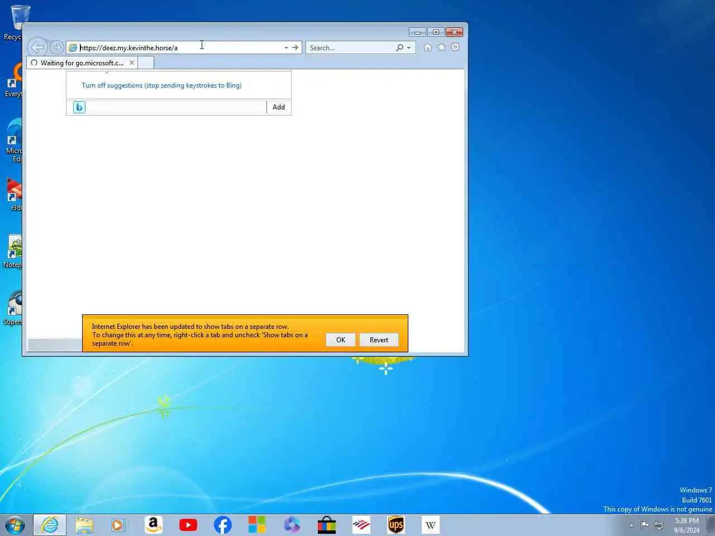Click the Go arrow in address bar
The image size is (715, 536).
(x=295, y=47)
